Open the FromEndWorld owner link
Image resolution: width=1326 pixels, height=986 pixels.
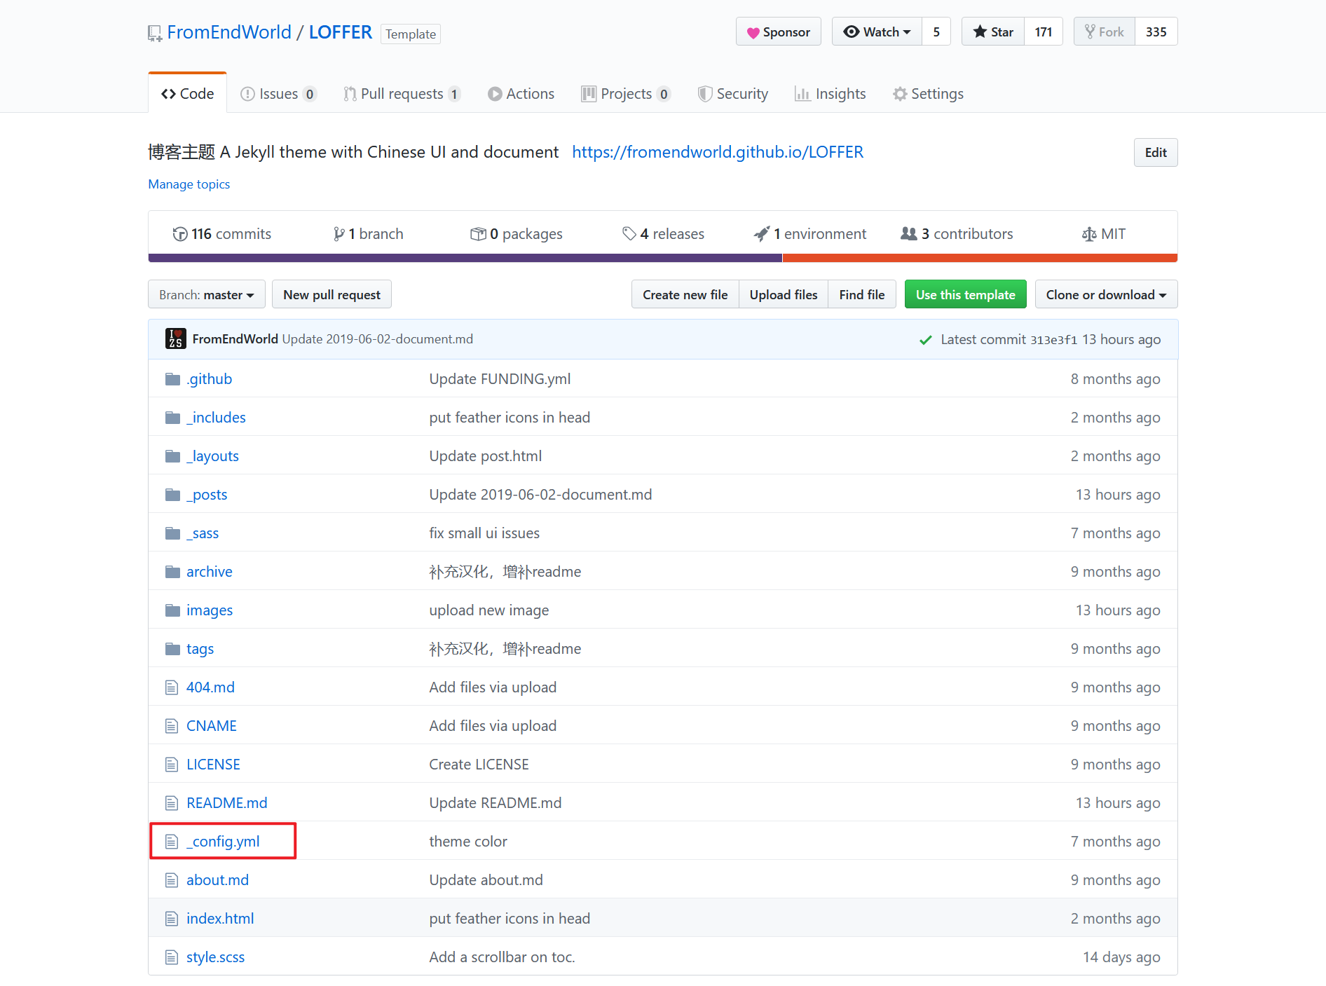point(228,32)
